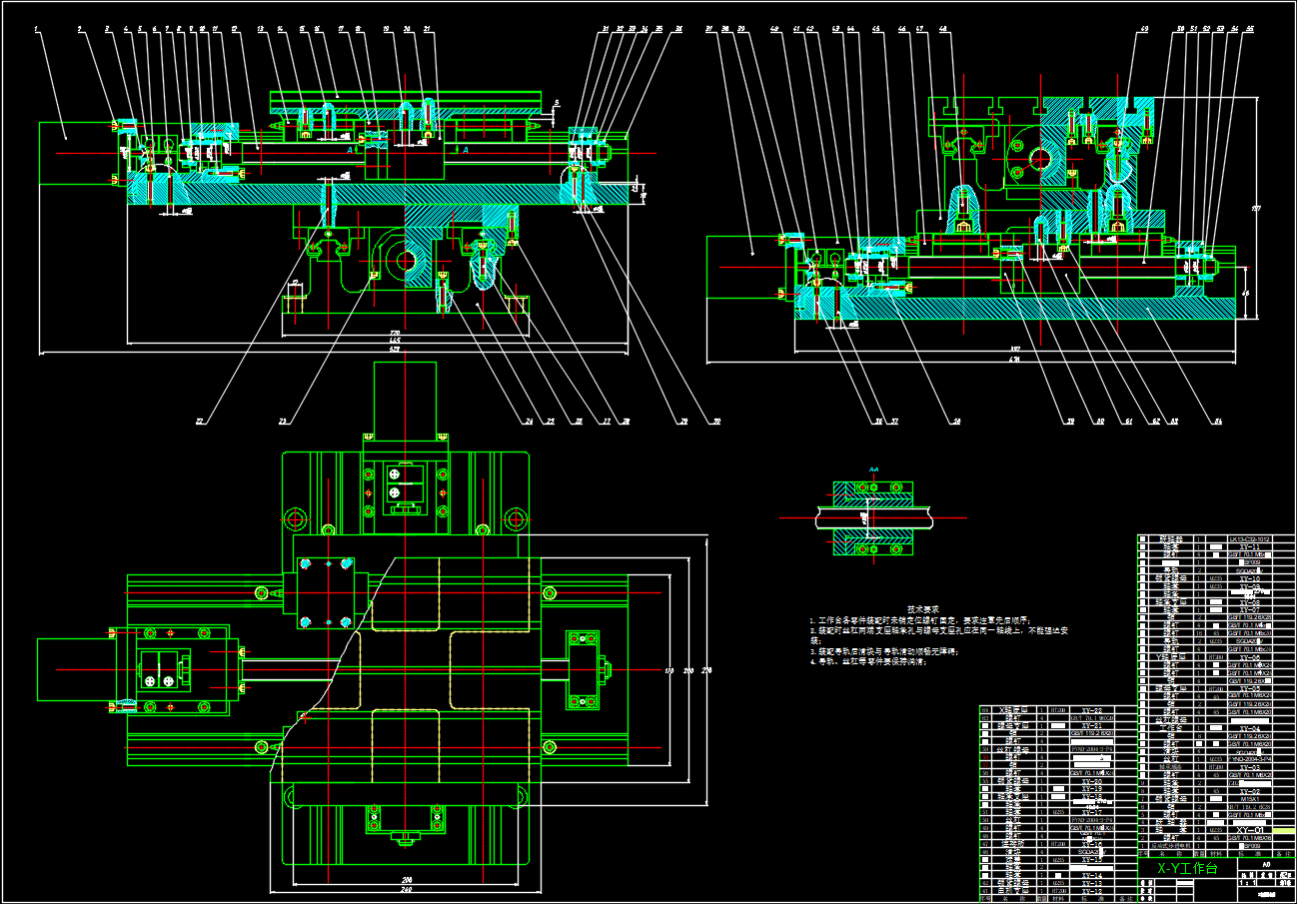Click the 200 dimension below plan view
Viewport: 1297px width, 904px height.
coord(407,878)
